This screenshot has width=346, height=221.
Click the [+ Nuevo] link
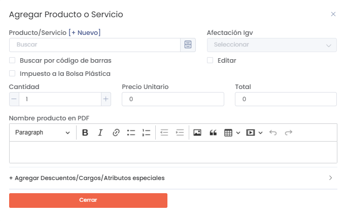click(x=85, y=32)
